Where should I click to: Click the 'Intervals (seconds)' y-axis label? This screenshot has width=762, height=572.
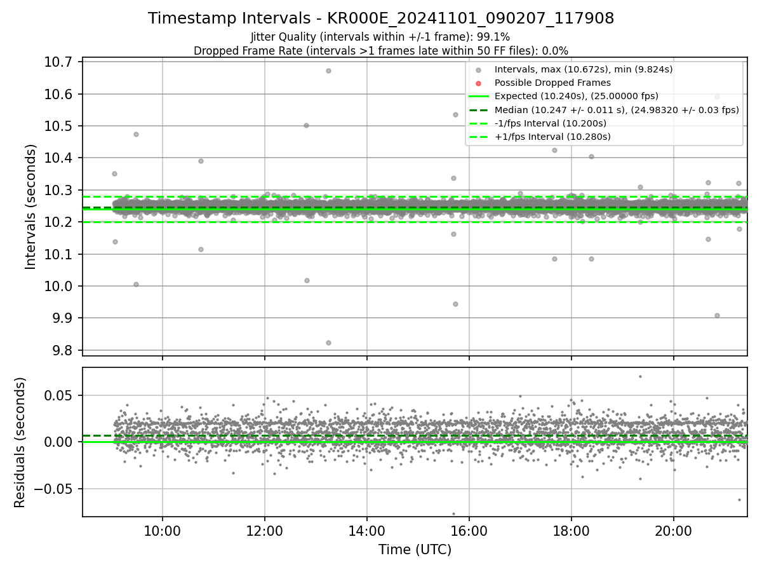coord(31,207)
